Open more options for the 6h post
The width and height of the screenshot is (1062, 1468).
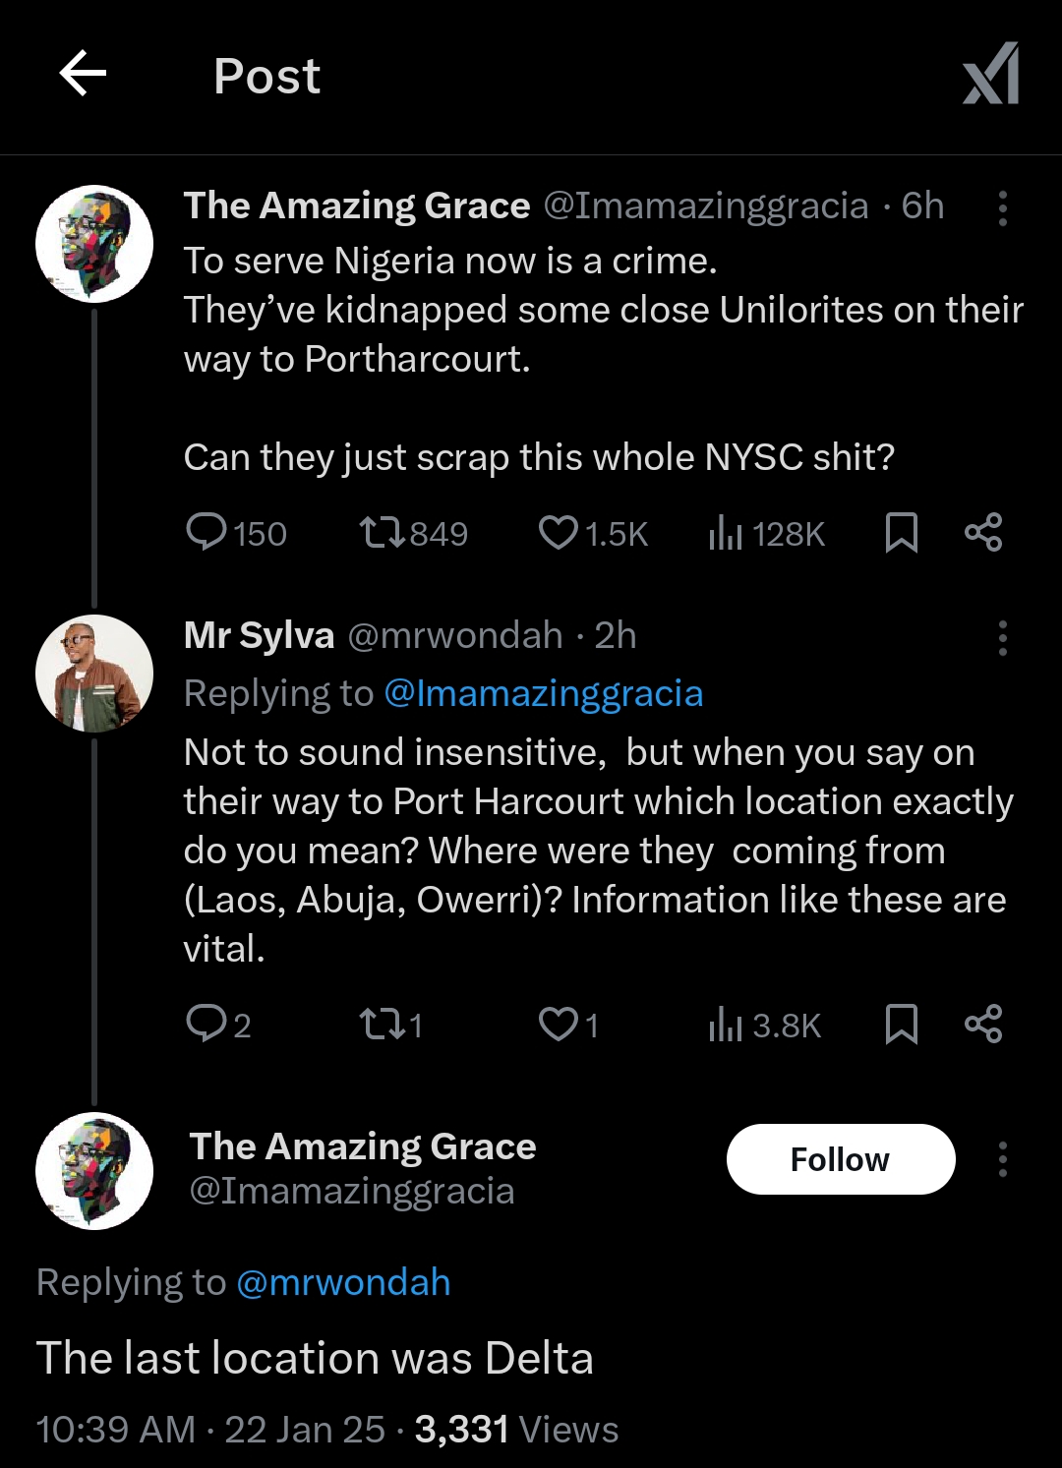click(x=1002, y=208)
